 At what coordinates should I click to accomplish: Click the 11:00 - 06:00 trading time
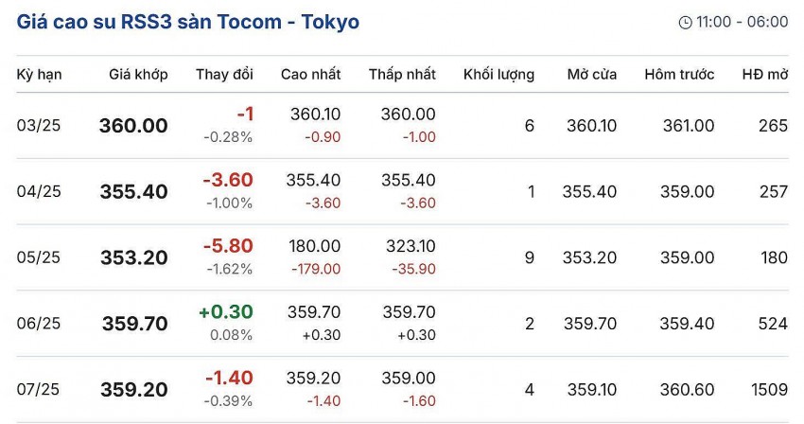coord(743,23)
